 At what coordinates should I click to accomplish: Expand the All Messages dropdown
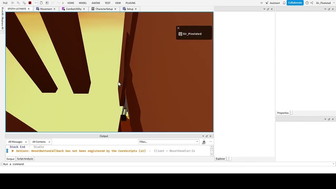coord(17,141)
